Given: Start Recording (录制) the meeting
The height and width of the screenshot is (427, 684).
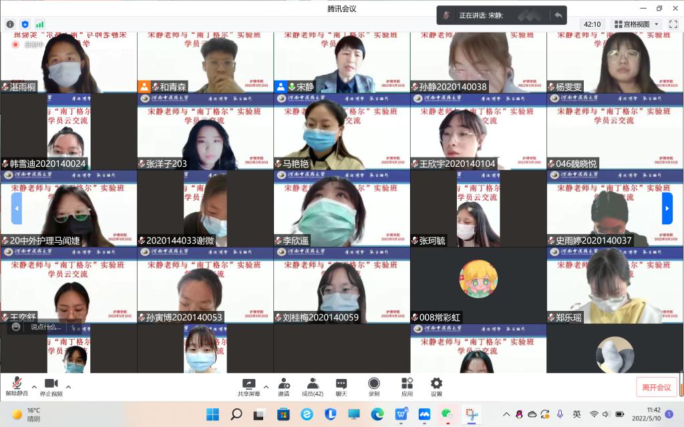Looking at the screenshot, I should 374,387.
